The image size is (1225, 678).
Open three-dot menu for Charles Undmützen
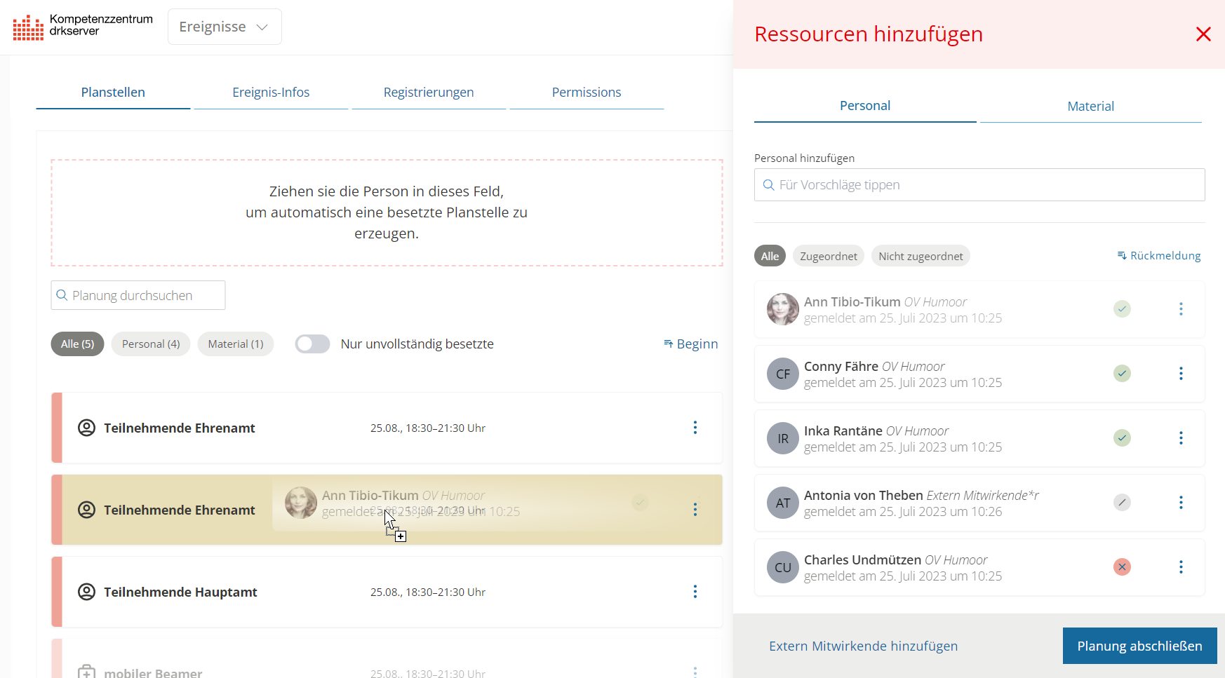(1181, 567)
